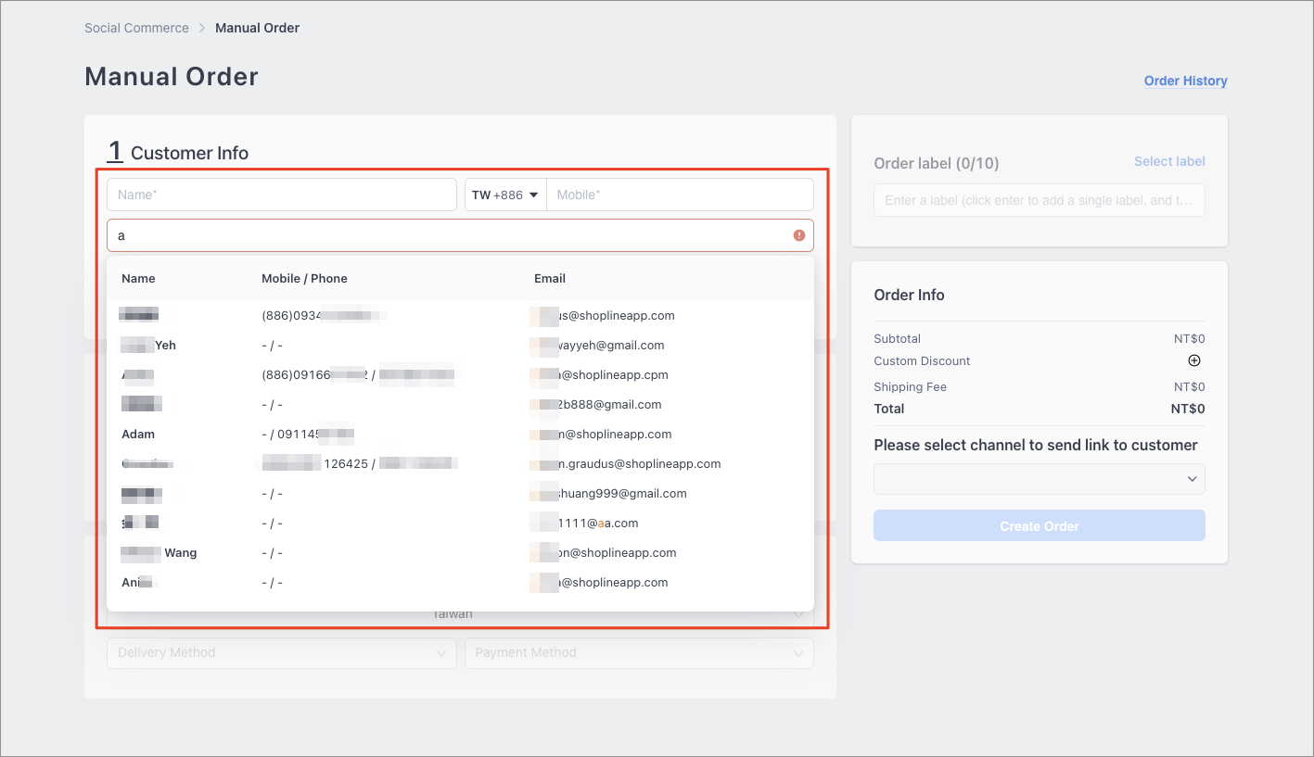The height and width of the screenshot is (757, 1314).
Task: Select customer with n.graudus@shoplineapp.com email
Action: (460, 463)
